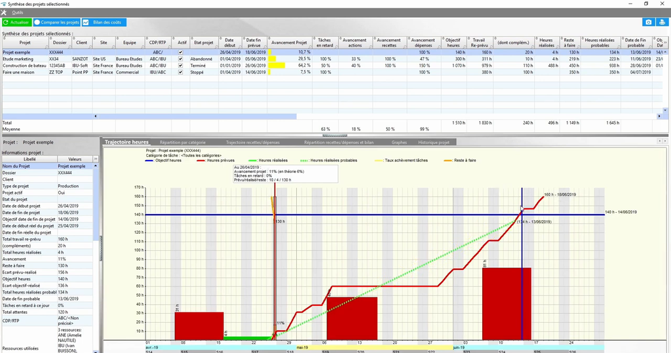Toggle Actif checkbox for Etude marketing
Image resolution: width=671 pixels, height=353 pixels.
(181, 59)
